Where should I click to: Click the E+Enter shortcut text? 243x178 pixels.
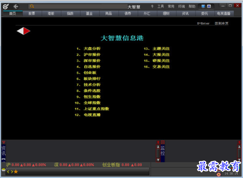click(203, 23)
